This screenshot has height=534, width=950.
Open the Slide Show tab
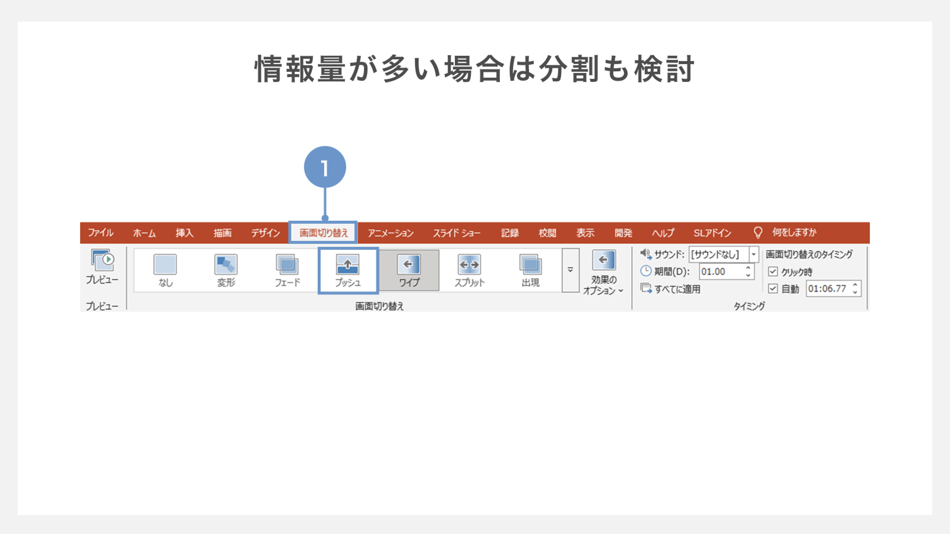[456, 233]
